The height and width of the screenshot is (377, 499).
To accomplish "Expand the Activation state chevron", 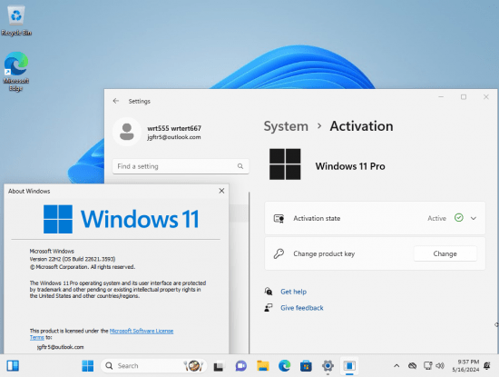I will coord(474,218).
